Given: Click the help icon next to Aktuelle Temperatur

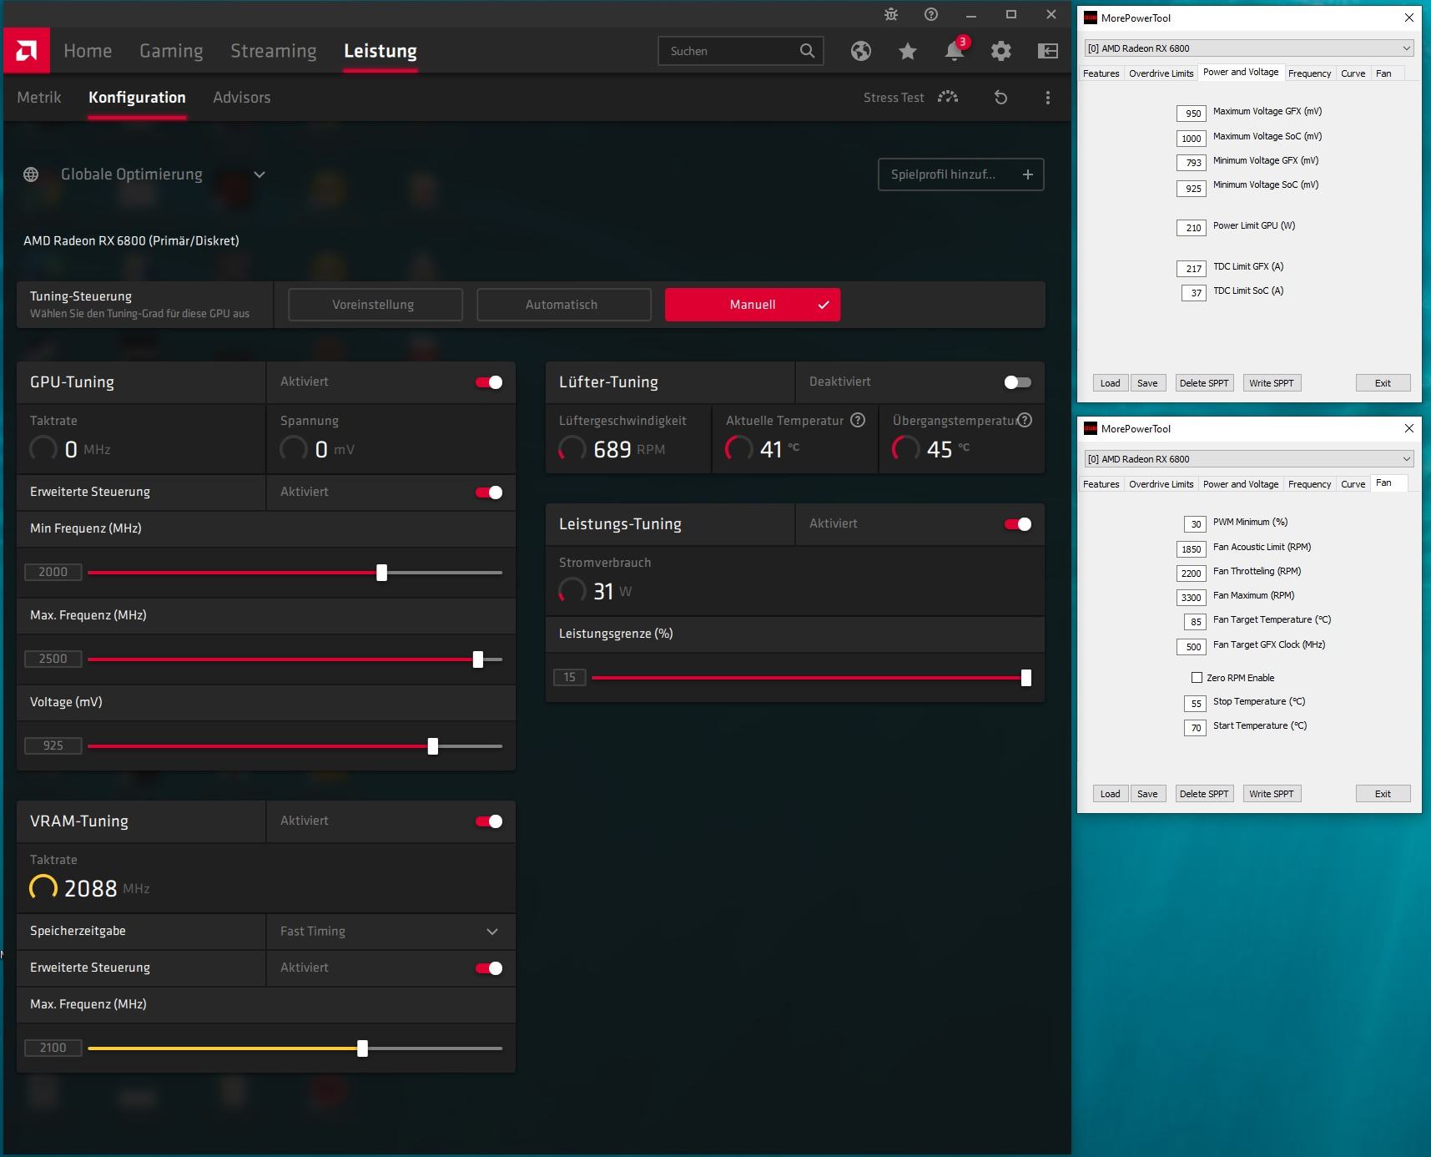Looking at the screenshot, I should coord(858,420).
